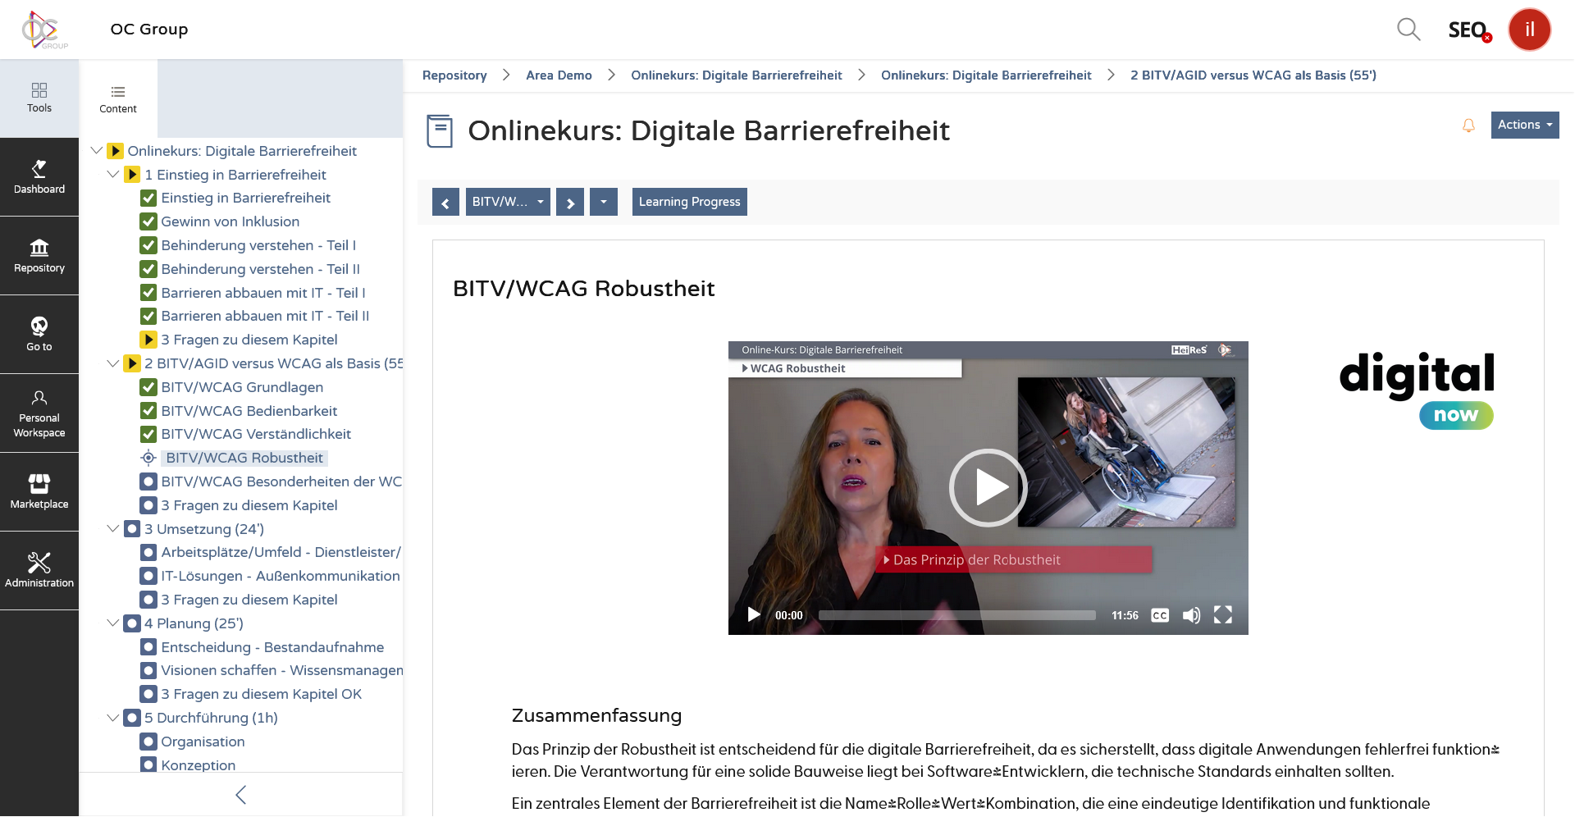1575x817 pixels.
Task: Open the Repository menu
Action: pos(39,256)
